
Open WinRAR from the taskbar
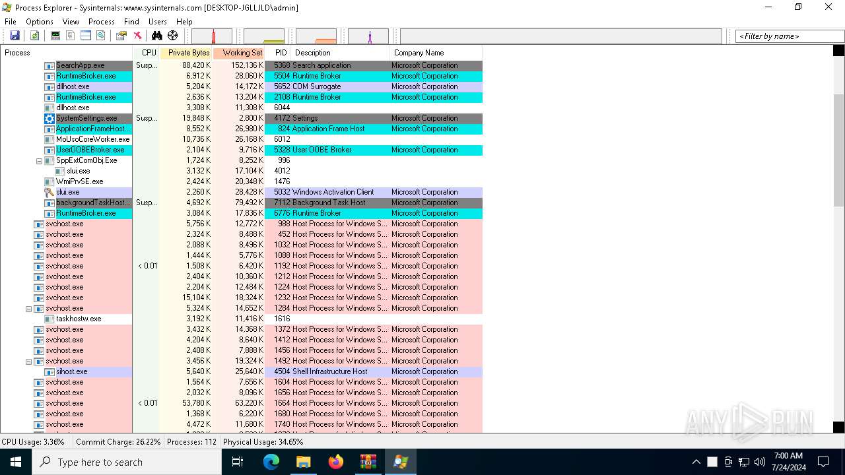coord(368,462)
